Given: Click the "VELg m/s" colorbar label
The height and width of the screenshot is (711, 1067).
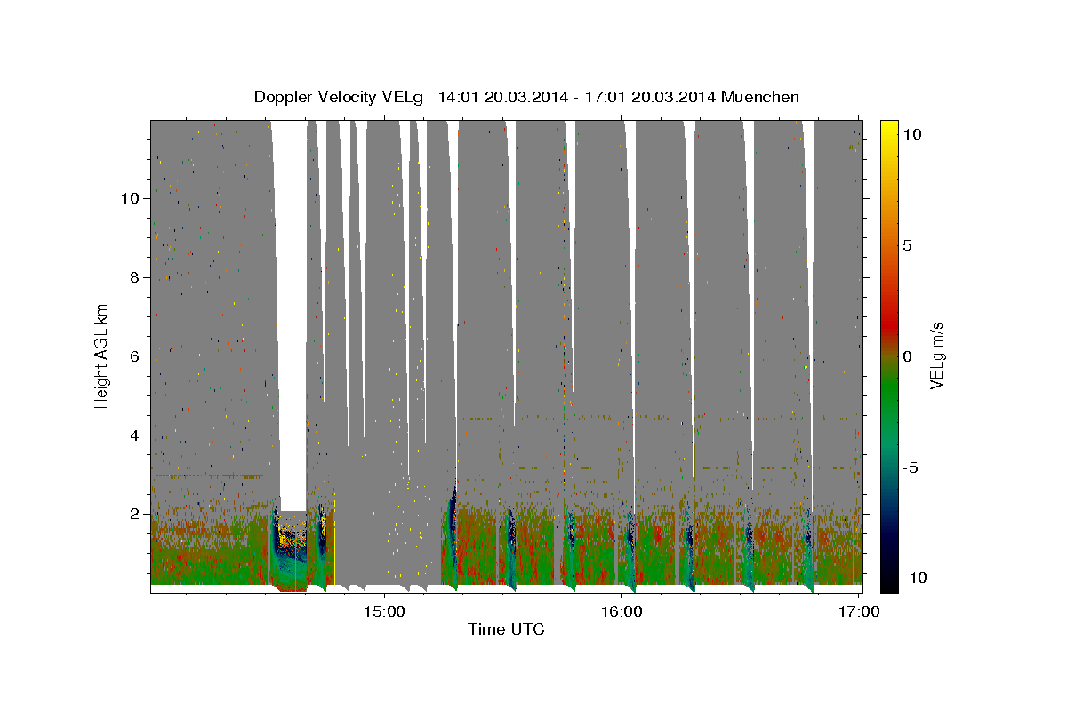Looking at the screenshot, I should (x=936, y=355).
